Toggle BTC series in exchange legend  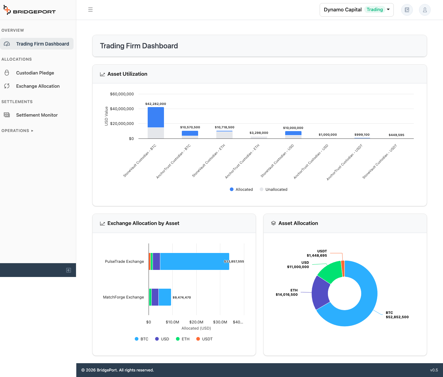tap(142, 339)
